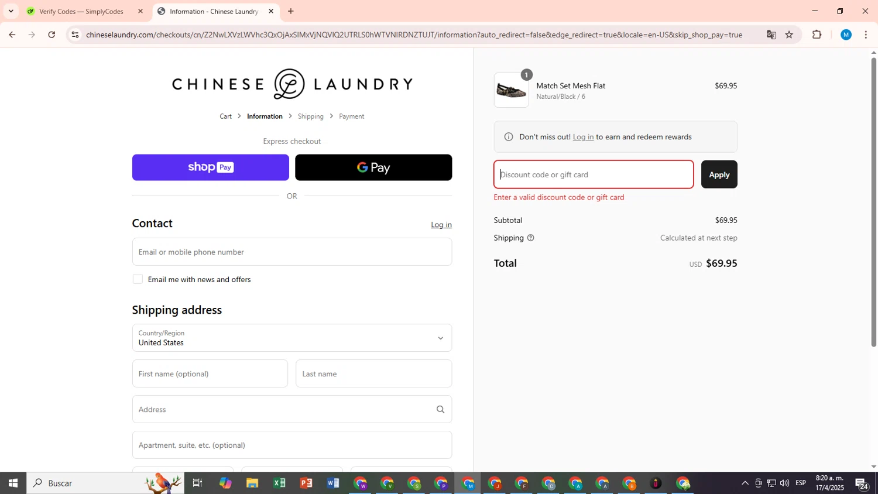
Task: Select Shipping breadcrumb step
Action: click(x=311, y=116)
